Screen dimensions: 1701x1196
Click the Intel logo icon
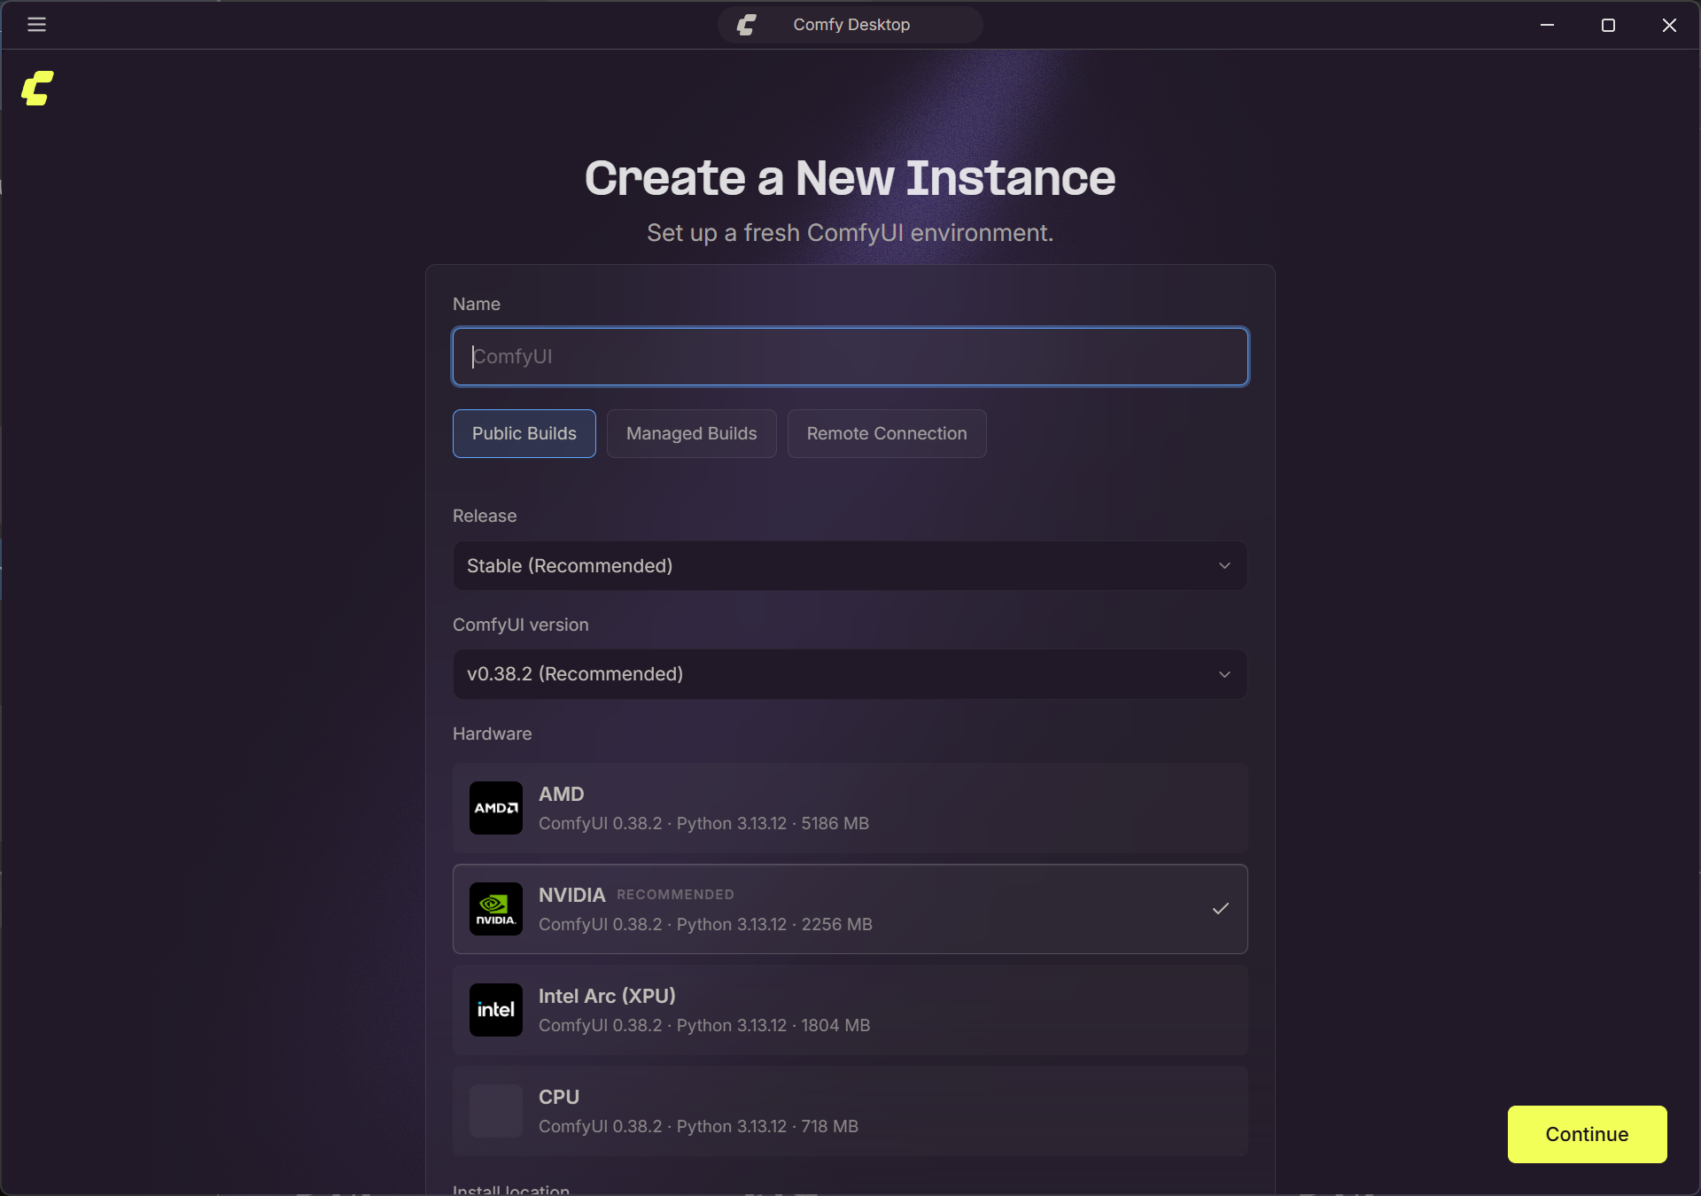click(495, 1010)
